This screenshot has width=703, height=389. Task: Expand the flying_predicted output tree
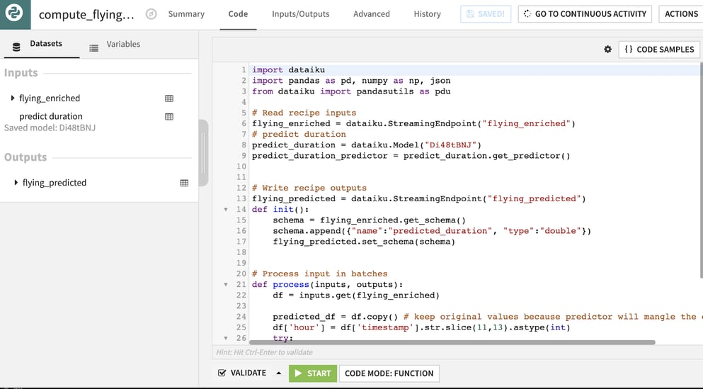click(16, 183)
